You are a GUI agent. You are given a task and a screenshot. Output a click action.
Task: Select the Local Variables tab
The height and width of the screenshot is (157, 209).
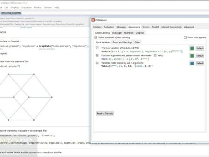pyautogui.click(x=103, y=42)
